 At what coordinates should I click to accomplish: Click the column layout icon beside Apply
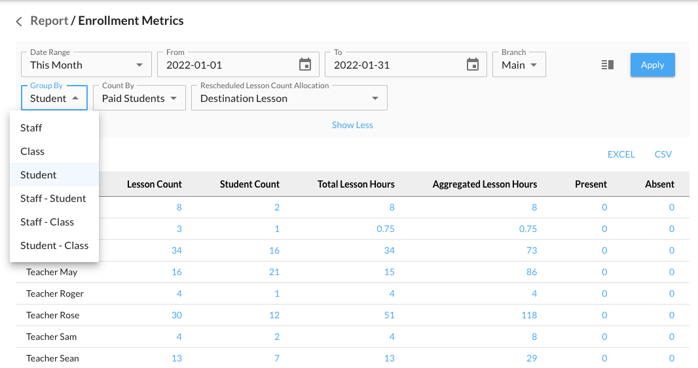click(x=607, y=65)
